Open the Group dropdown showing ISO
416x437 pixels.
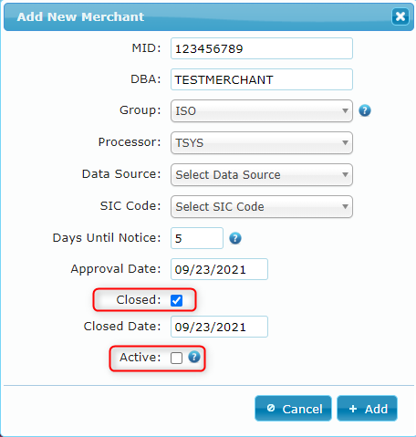click(x=262, y=111)
